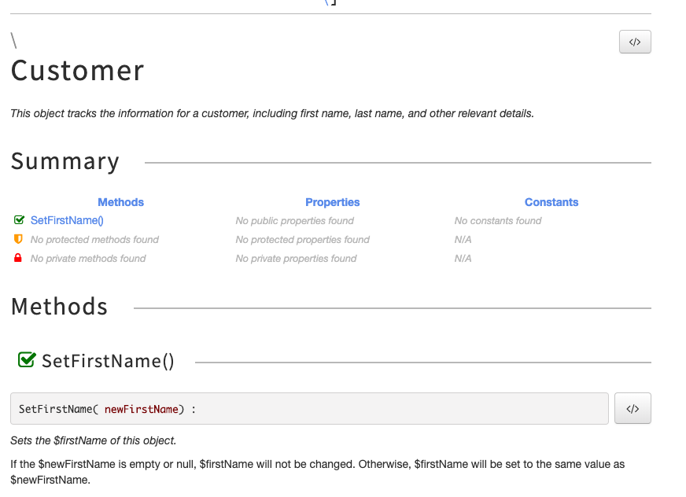This screenshot has height=497, width=686.
Task: Click 'No protected methods found' text
Action: pos(94,240)
